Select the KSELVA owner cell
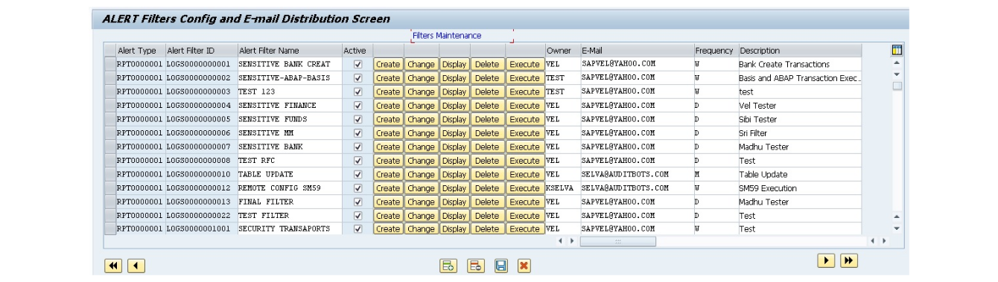Screen dimensions: 998x282 562,188
